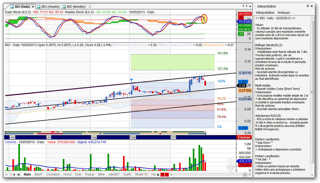Click the Emmen label on time axis
This screenshot has height=183, width=320.
[244, 137]
